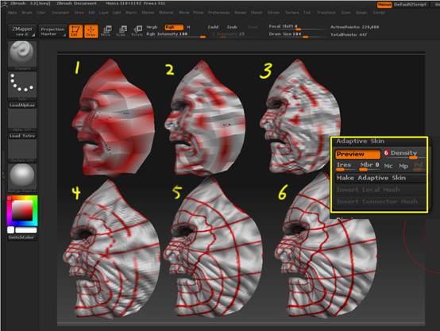Open the Brush menu
The image size is (440, 331).
[x=27, y=13]
